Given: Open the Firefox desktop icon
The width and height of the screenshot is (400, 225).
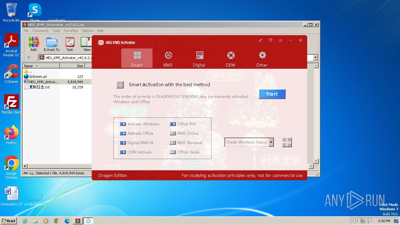Looking at the screenshot, I should pyautogui.click(x=11, y=135).
